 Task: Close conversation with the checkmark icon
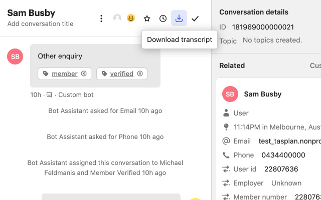pyautogui.click(x=195, y=19)
